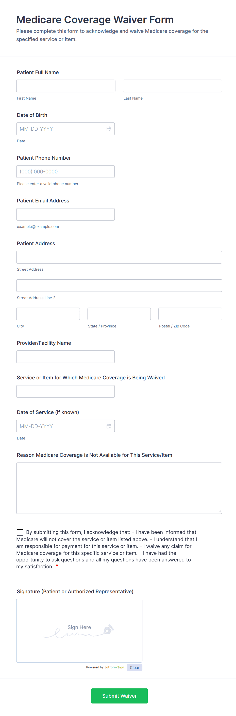Click the First Name input field
The image size is (236, 716).
pyautogui.click(x=66, y=86)
